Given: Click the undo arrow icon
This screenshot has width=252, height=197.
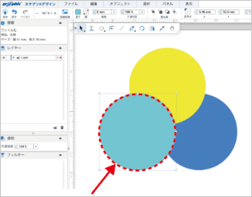Looking at the screenshot, I should coord(14,12).
